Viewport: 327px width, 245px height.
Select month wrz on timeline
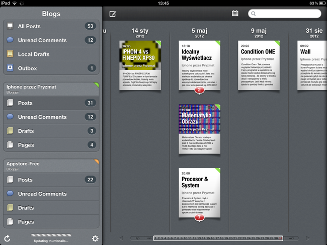point(291,238)
